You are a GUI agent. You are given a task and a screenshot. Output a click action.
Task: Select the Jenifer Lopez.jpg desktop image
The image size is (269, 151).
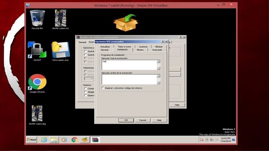click(37, 115)
